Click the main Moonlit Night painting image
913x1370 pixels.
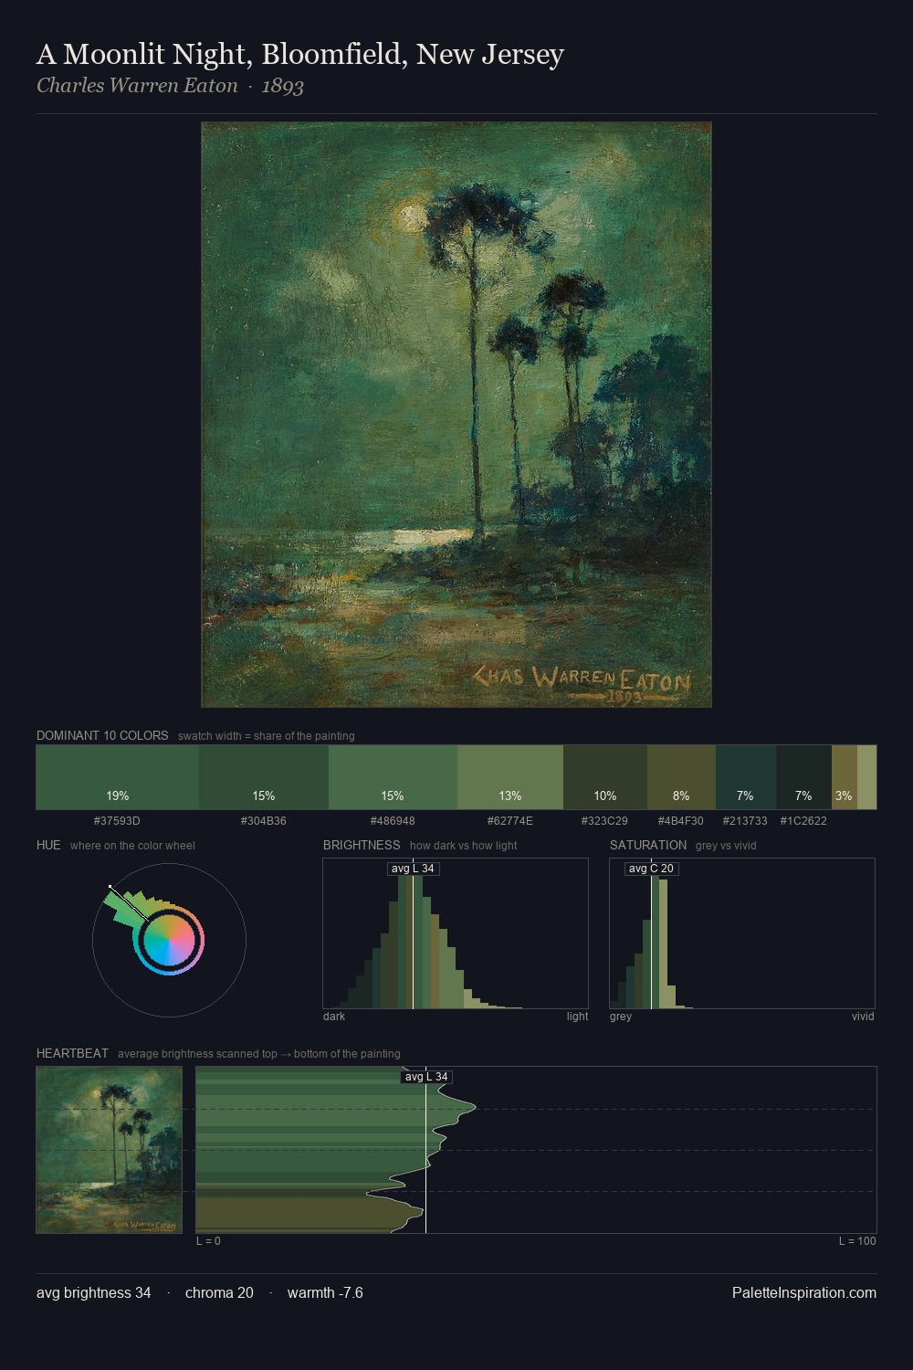click(x=456, y=415)
